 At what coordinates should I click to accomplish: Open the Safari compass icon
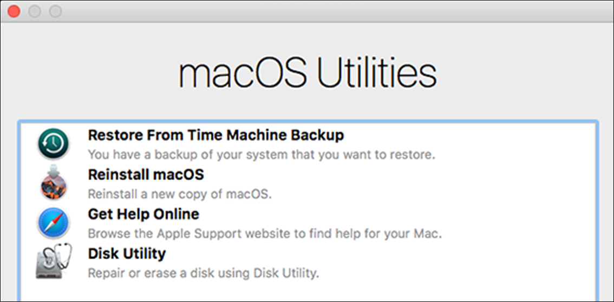54,224
